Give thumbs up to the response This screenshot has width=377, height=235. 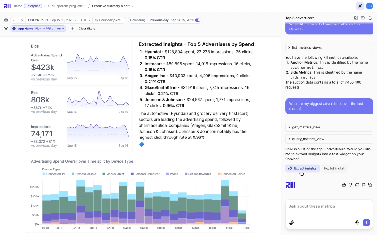344,185
